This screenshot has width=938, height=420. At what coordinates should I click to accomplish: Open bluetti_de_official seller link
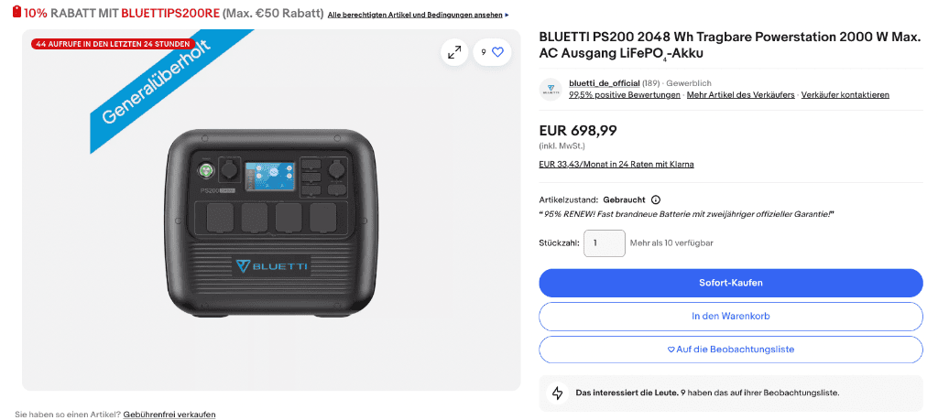click(605, 83)
